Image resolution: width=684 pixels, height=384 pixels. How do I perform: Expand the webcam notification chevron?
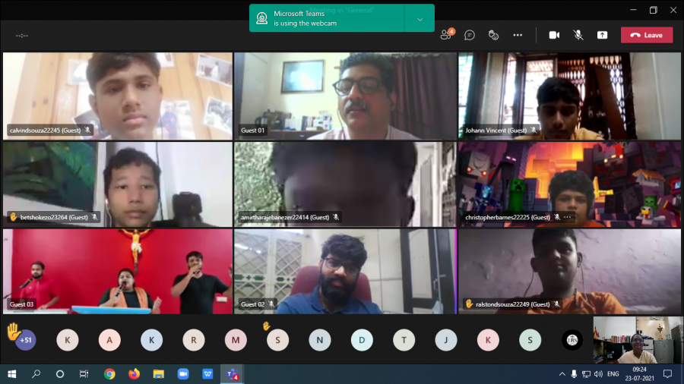pyautogui.click(x=420, y=19)
